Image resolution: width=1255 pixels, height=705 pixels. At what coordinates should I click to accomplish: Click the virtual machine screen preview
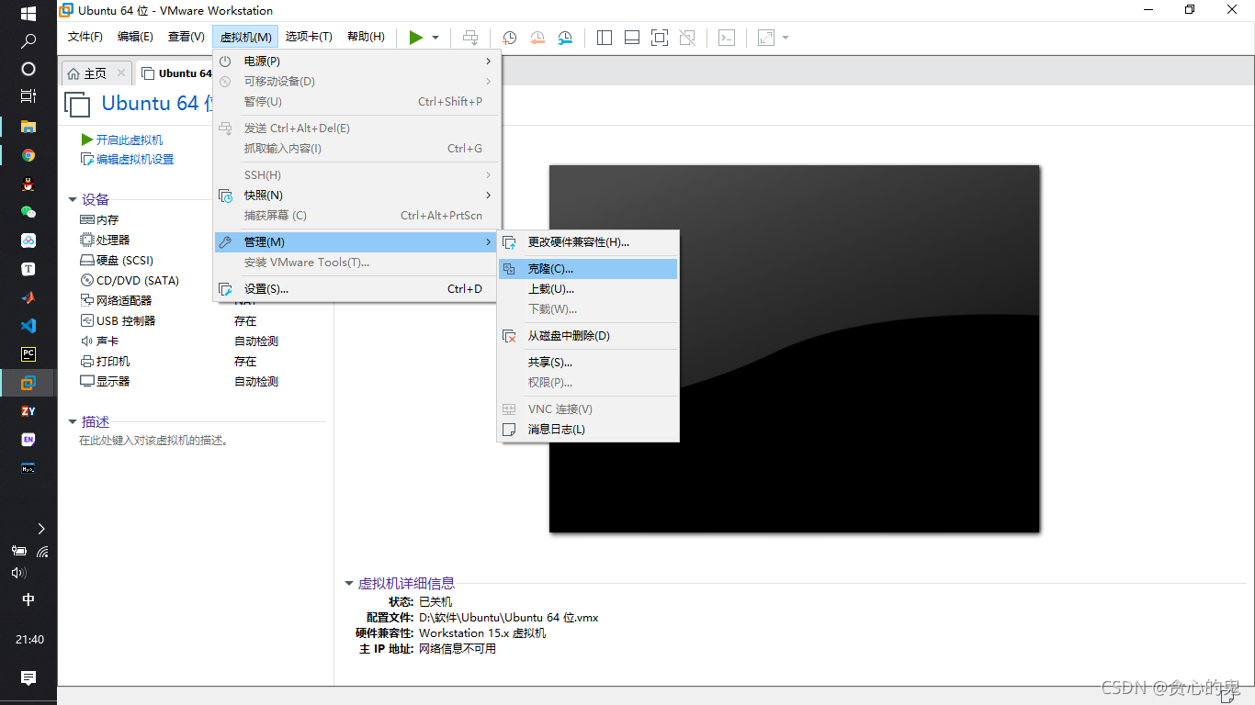point(795,349)
